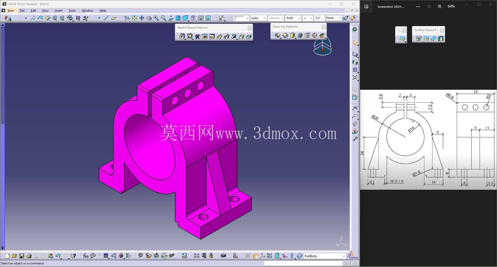
Task: Open the second Auto line thickness dropdown
Action: click(x=299, y=18)
